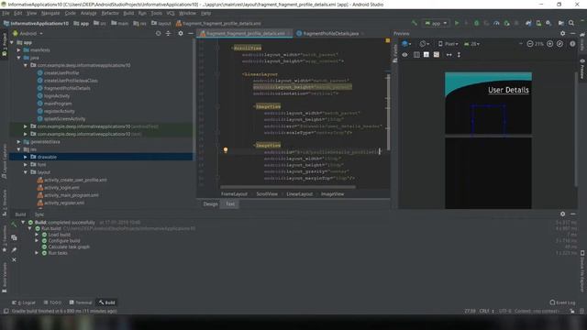This screenshot has height=330, width=587.
Task: Click restore layout icon in Build sidebar
Action: tap(14, 237)
